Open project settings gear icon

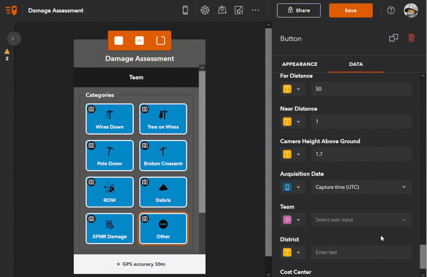[205, 10]
